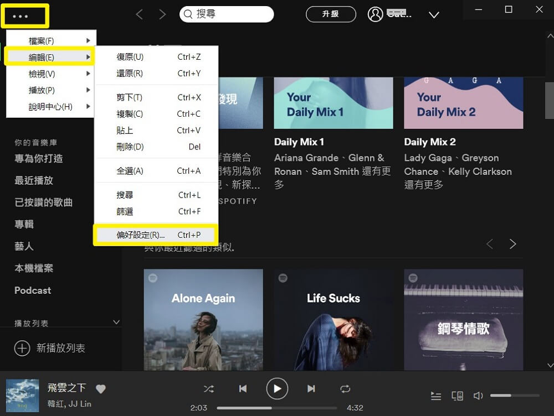Open the three-dot main menu

pos(20,16)
